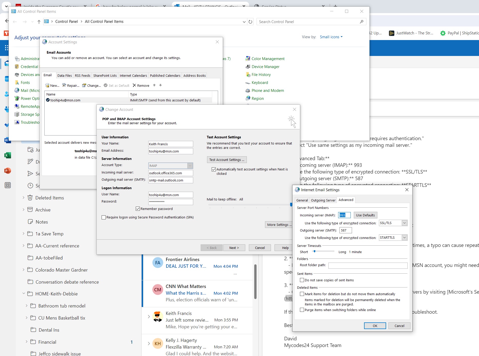The height and width of the screenshot is (356, 479).
Task: Expand the Colorado Master Gardner folder
Action: pos(23,270)
